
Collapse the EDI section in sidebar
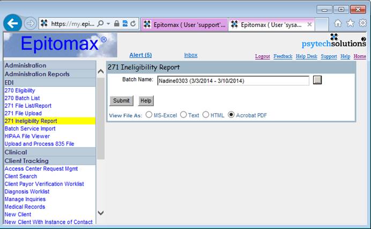[x=10, y=83]
